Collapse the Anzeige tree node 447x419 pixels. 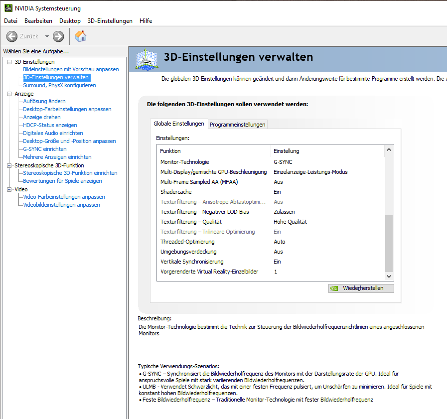click(x=9, y=94)
